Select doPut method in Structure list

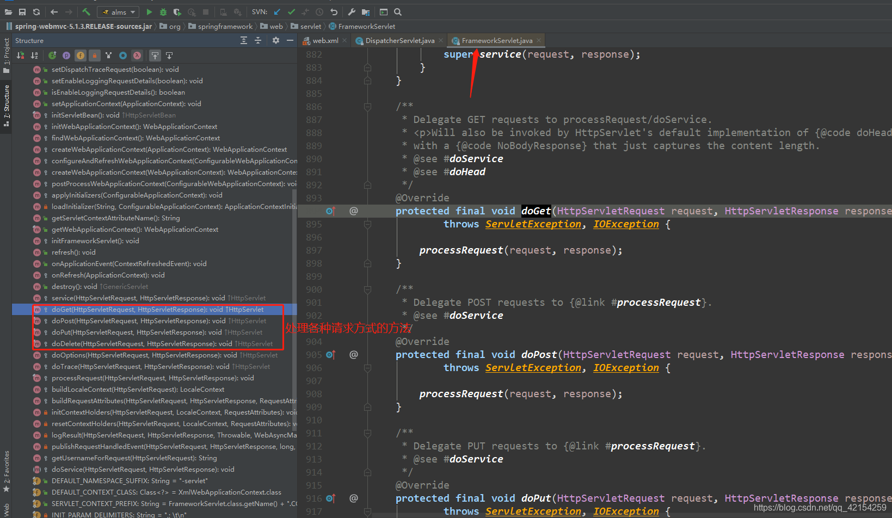coord(155,332)
